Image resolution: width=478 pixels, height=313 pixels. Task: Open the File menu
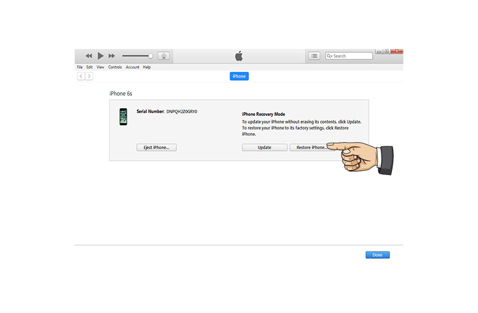79,67
